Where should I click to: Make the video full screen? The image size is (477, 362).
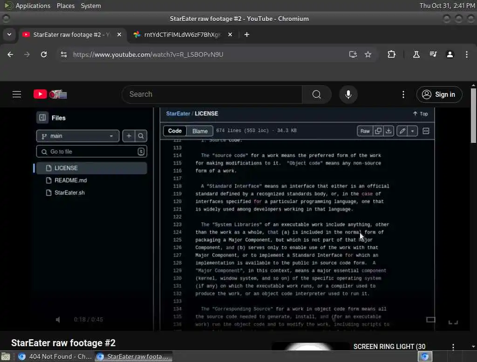[453, 322]
